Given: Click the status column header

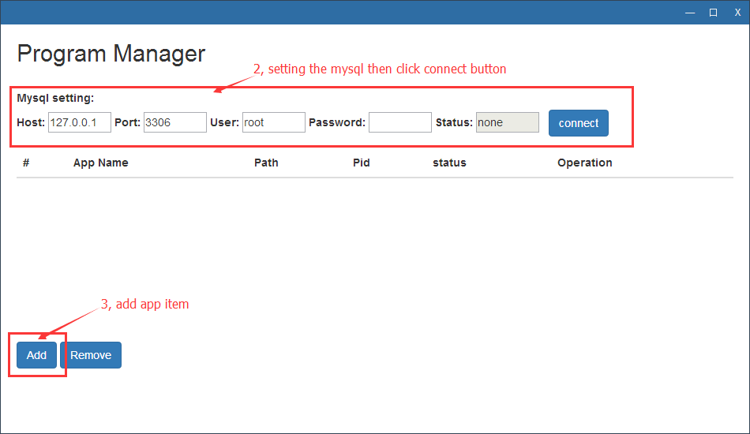Looking at the screenshot, I should [x=449, y=163].
